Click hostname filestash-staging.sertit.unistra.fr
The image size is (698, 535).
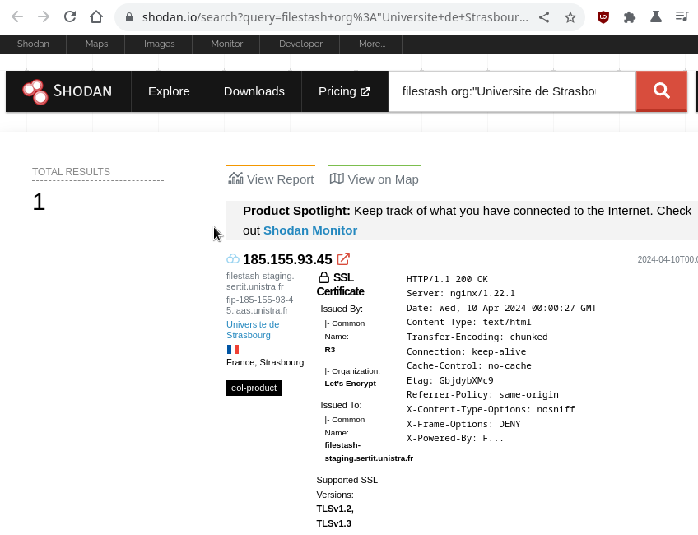coord(260,281)
